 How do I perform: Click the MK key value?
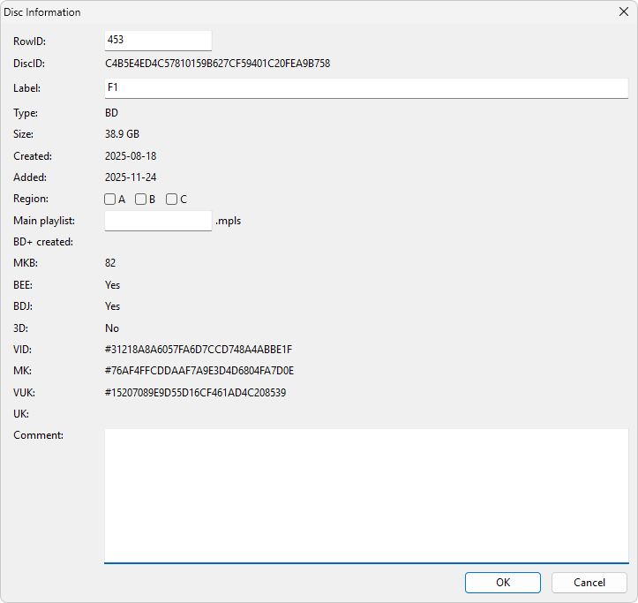coord(199,371)
